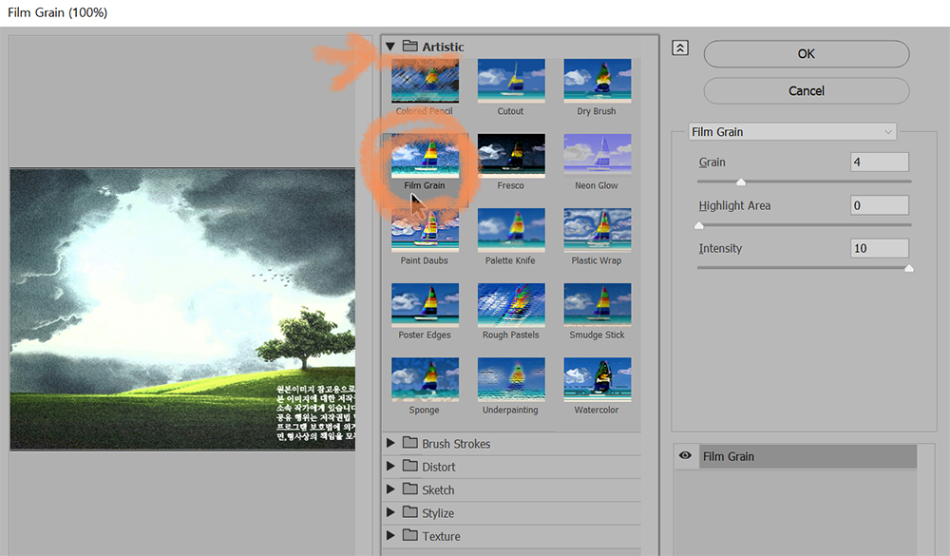The height and width of the screenshot is (556, 950).
Task: Click the Stylize folder icon
Action: [x=410, y=511]
